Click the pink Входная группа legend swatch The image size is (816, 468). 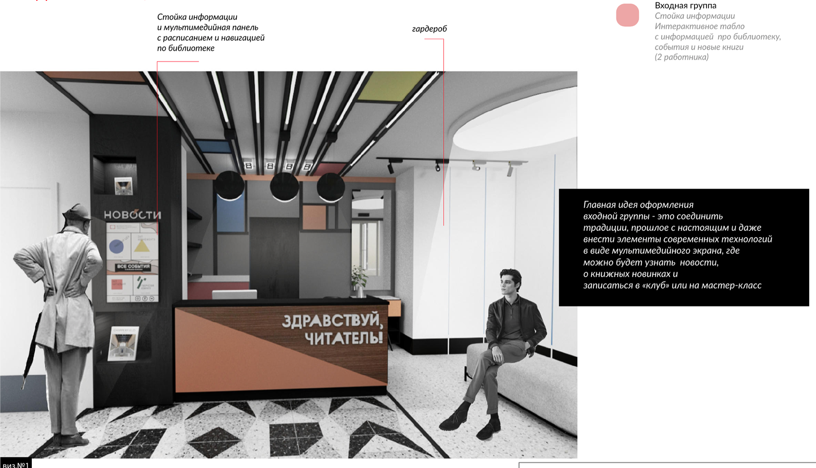(627, 15)
